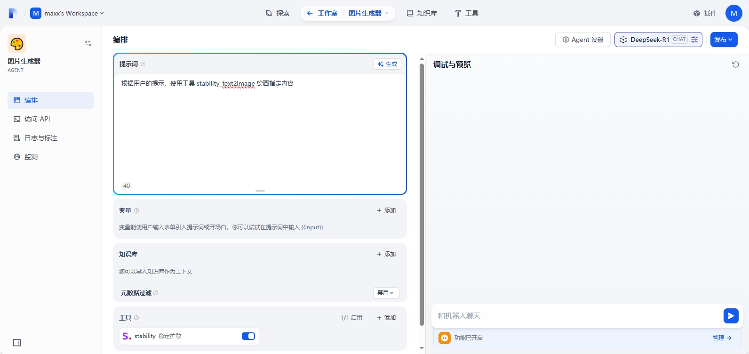Screen dimensions: 749x354
Task: Click 管理 manage features link
Action: 722,338
